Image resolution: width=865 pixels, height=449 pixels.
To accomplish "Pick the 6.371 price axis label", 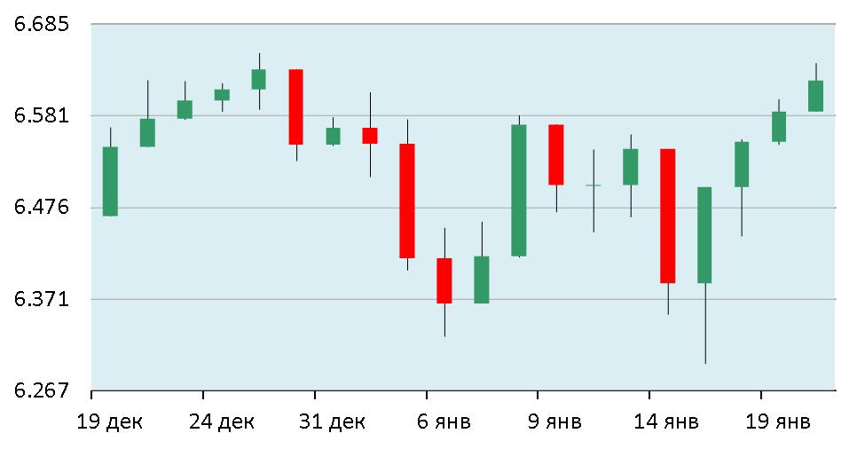I will coord(43,299).
